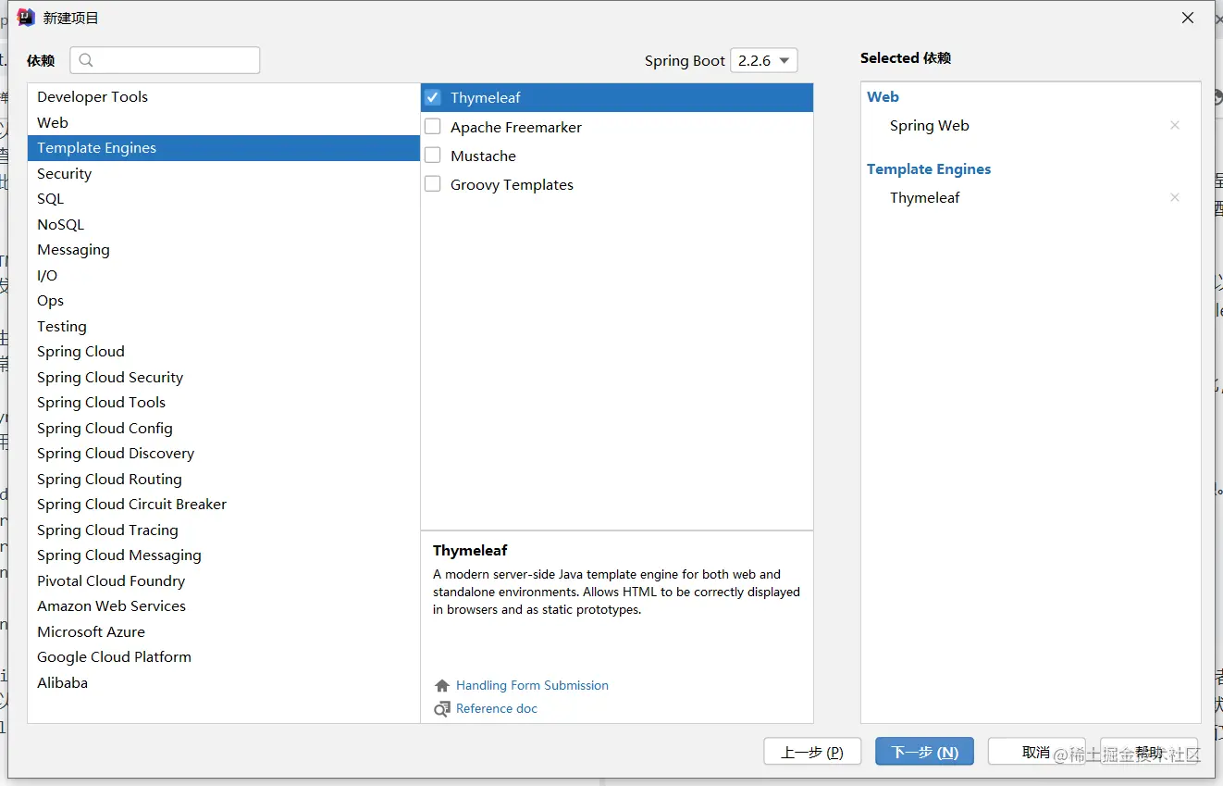The height and width of the screenshot is (786, 1223).
Task: Open Google Cloud Platform category
Action: pos(224,657)
